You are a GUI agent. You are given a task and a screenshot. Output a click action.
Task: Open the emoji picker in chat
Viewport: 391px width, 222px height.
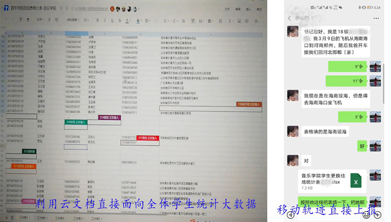366,215
